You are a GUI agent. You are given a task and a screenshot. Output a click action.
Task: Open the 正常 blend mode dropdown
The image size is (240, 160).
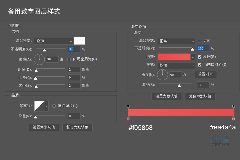coord(176,41)
